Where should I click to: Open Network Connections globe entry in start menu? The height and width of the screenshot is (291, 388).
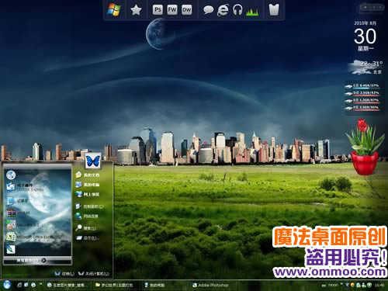coord(87,216)
